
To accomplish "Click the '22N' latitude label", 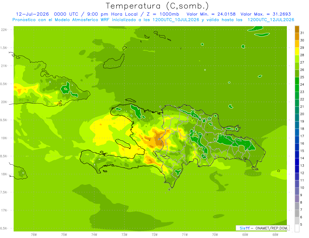I will pos(4,30).
